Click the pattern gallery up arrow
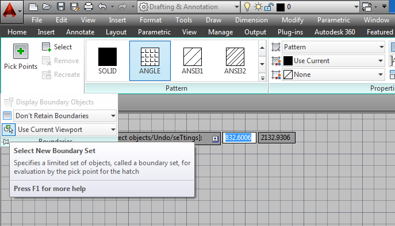Image resolution: width=395 pixels, height=226 pixels. (x=262, y=48)
